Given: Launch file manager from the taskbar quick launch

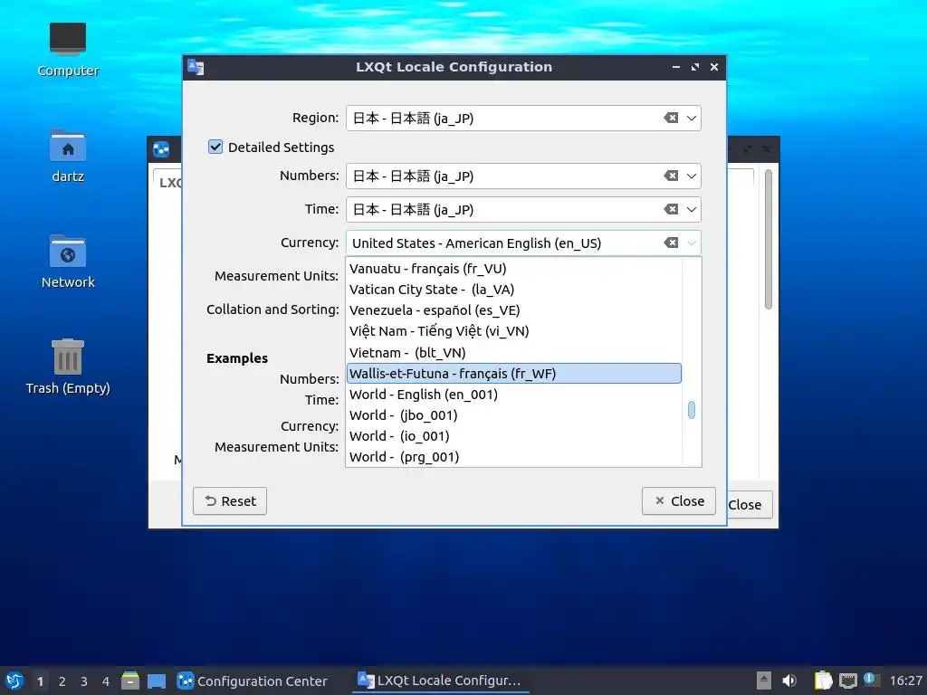Looking at the screenshot, I should 130,681.
